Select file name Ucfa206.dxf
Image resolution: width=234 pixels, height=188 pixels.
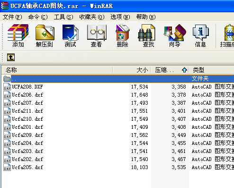[27, 95]
